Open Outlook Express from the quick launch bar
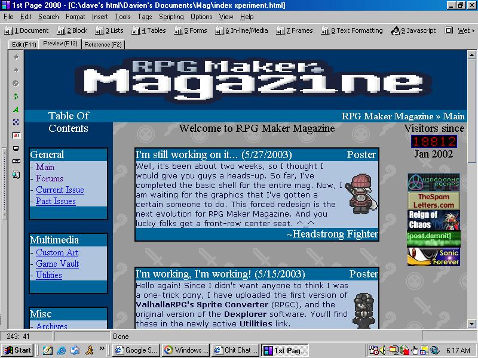This screenshot has height=358, width=478. pyautogui.click(x=75, y=350)
